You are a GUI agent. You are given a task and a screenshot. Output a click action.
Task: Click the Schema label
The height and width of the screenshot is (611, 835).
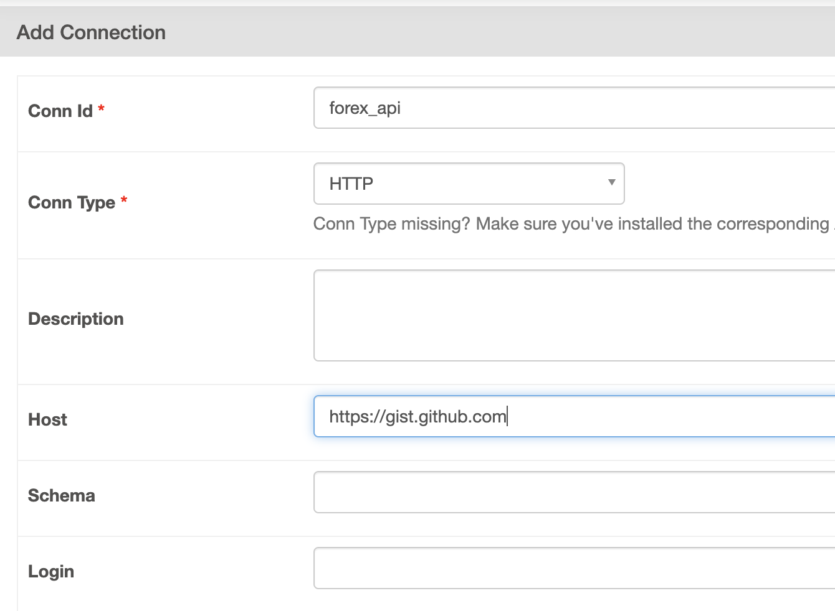coord(62,496)
